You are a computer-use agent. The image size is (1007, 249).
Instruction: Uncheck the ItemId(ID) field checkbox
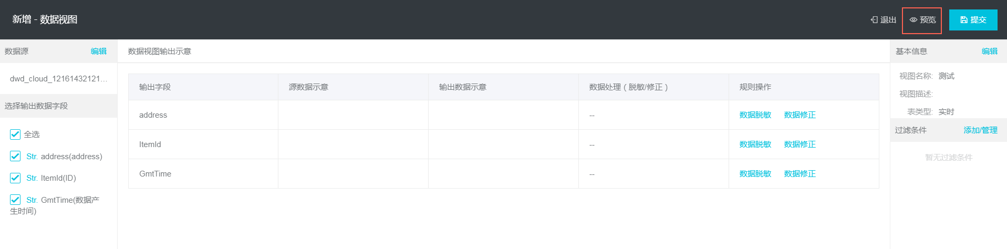(15, 178)
